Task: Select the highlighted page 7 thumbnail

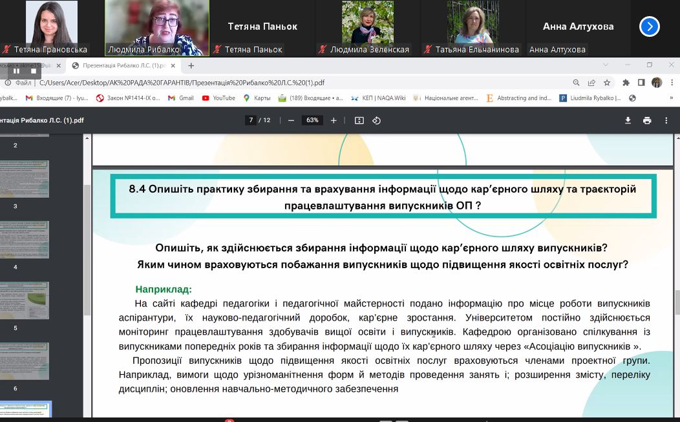Action: 25,410
